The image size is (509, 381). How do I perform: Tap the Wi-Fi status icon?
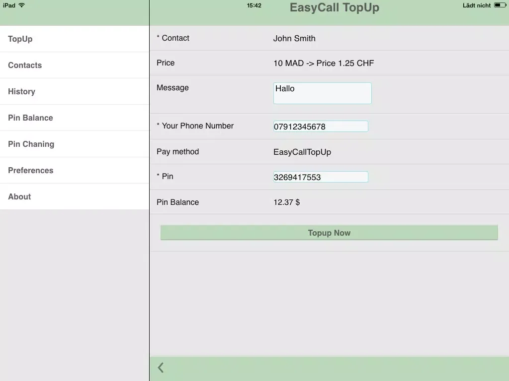22,5
